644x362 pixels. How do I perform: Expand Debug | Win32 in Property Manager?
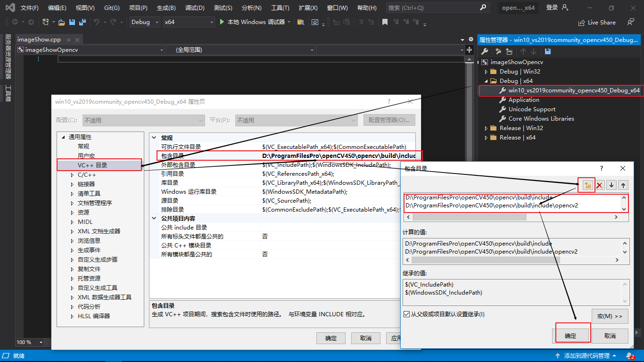click(x=487, y=72)
